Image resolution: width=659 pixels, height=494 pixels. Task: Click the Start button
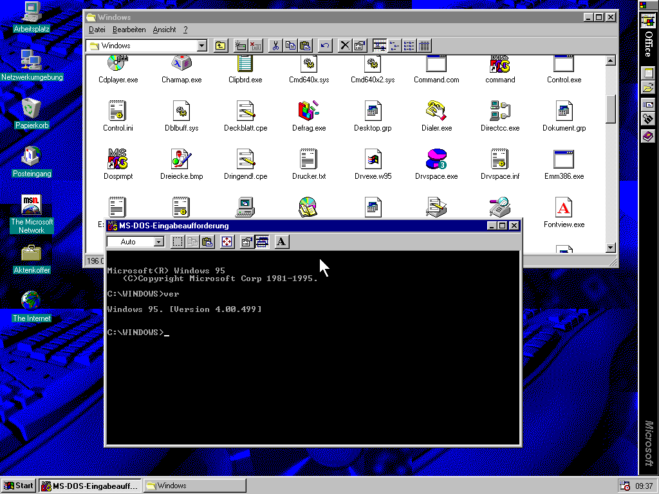[x=19, y=486]
